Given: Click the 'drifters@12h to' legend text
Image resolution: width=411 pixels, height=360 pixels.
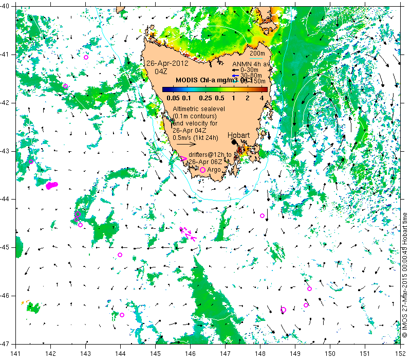Looking at the screenshot, I should click(210, 155).
